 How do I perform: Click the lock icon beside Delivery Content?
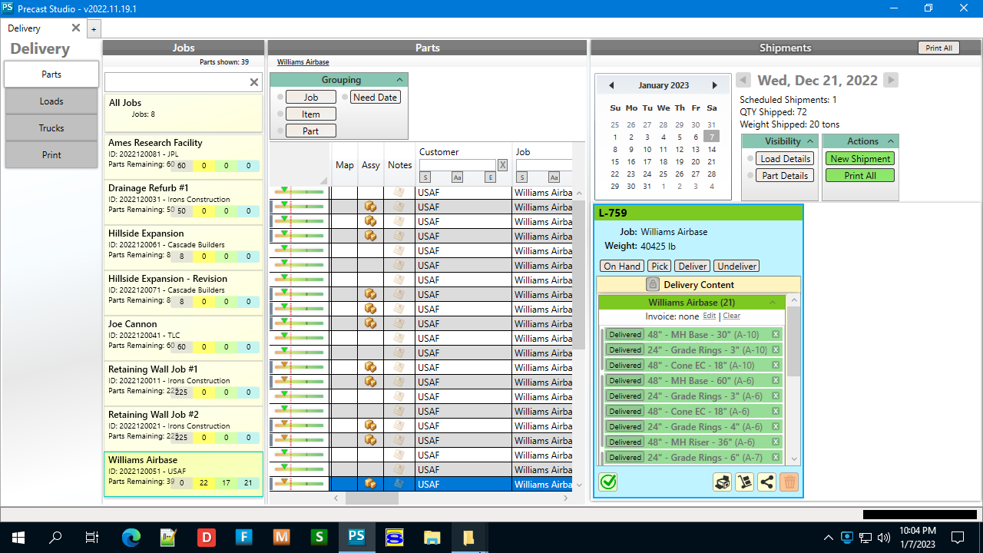pyautogui.click(x=653, y=284)
